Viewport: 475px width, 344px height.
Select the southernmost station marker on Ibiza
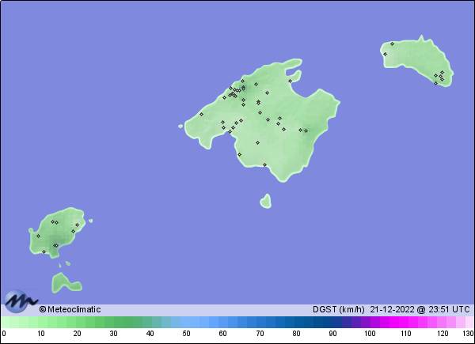pos(44,251)
